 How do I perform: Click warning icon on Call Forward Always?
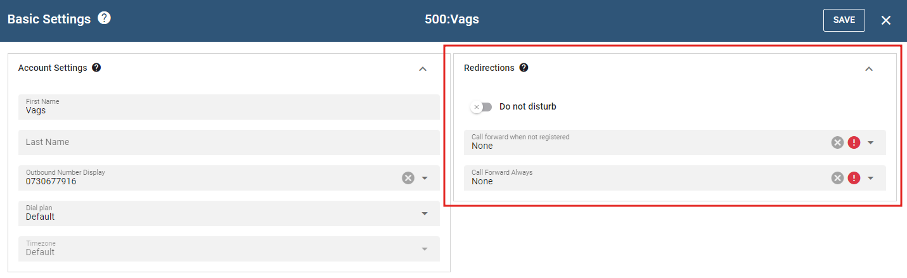pyautogui.click(x=854, y=178)
